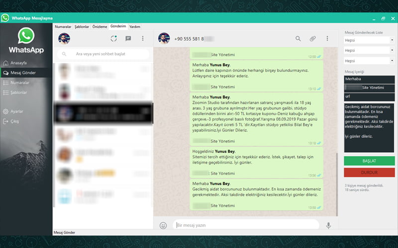Click the chat search field
The width and height of the screenshot is (398, 248).
point(103,54)
